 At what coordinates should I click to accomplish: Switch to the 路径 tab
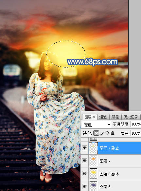coord(115,117)
